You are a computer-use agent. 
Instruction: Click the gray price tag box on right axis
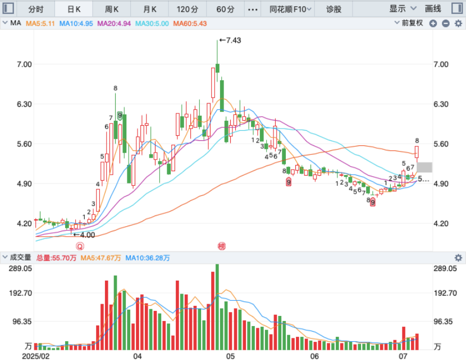pyautogui.click(x=424, y=167)
